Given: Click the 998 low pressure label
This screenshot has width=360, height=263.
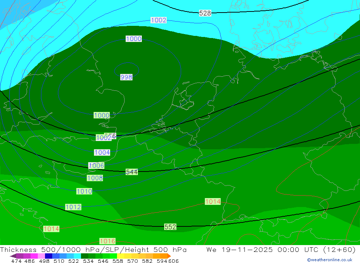Looking at the screenshot, I should point(126,77).
